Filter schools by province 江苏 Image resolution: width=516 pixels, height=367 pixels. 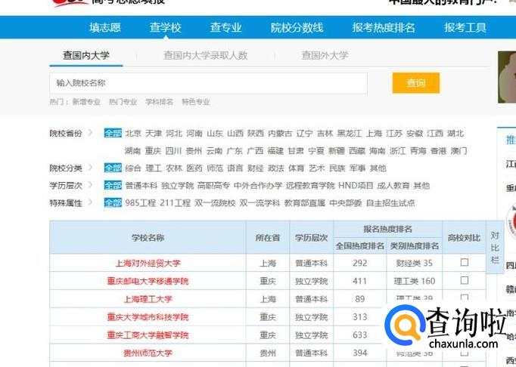pos(394,133)
